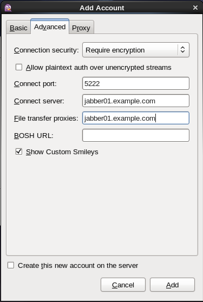Screen dimensions: 203x302
Task: Switch to the Basic tab
Action: [18, 28]
